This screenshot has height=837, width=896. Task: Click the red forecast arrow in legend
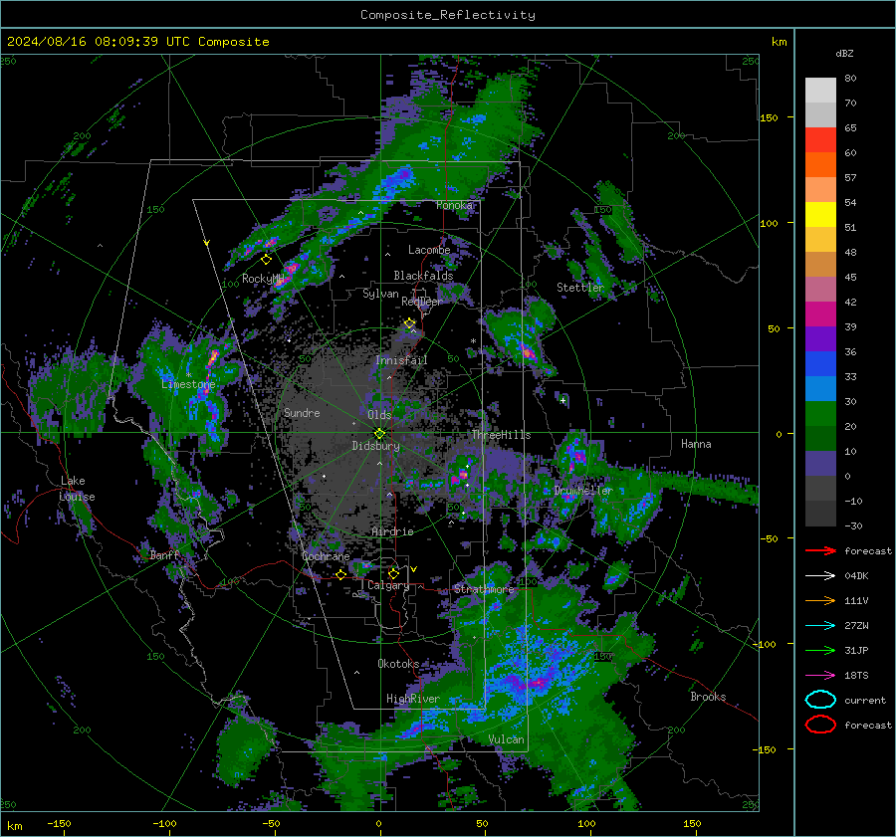click(820, 550)
